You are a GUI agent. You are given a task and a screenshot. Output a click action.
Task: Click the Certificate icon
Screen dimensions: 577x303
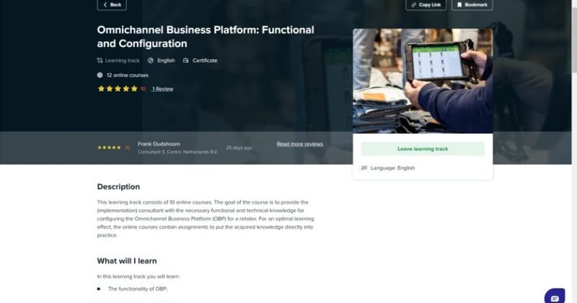click(186, 61)
